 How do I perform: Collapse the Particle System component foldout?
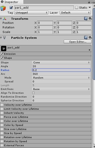[1, 38]
